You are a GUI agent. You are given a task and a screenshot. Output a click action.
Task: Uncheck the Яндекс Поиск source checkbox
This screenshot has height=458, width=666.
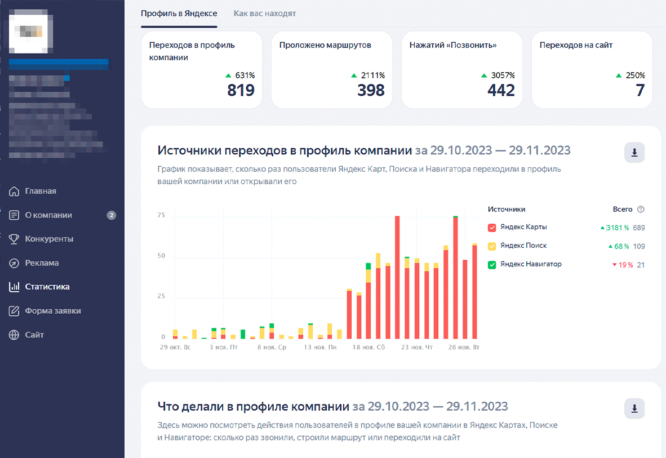tap(492, 246)
